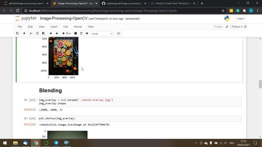
Task: Open the Windows Start menu
Action: tap(5, 143)
